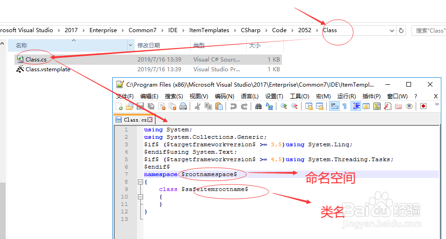This screenshot has height=239, width=446.
Task: Navigate to Common7 in the breadcrumb
Action: pos(142,30)
